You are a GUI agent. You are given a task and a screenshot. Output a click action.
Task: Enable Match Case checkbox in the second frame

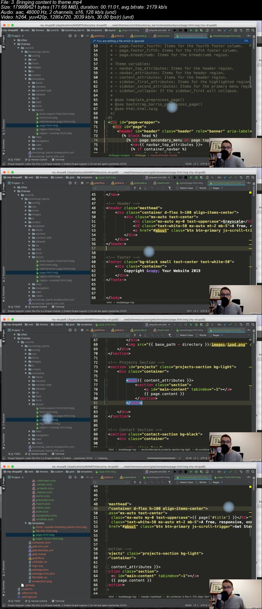(x=178, y=188)
